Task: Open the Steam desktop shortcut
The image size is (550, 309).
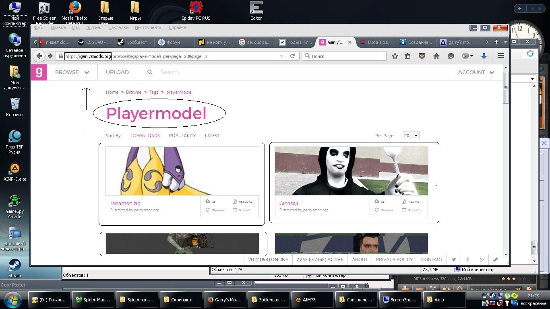Action: pyautogui.click(x=14, y=268)
